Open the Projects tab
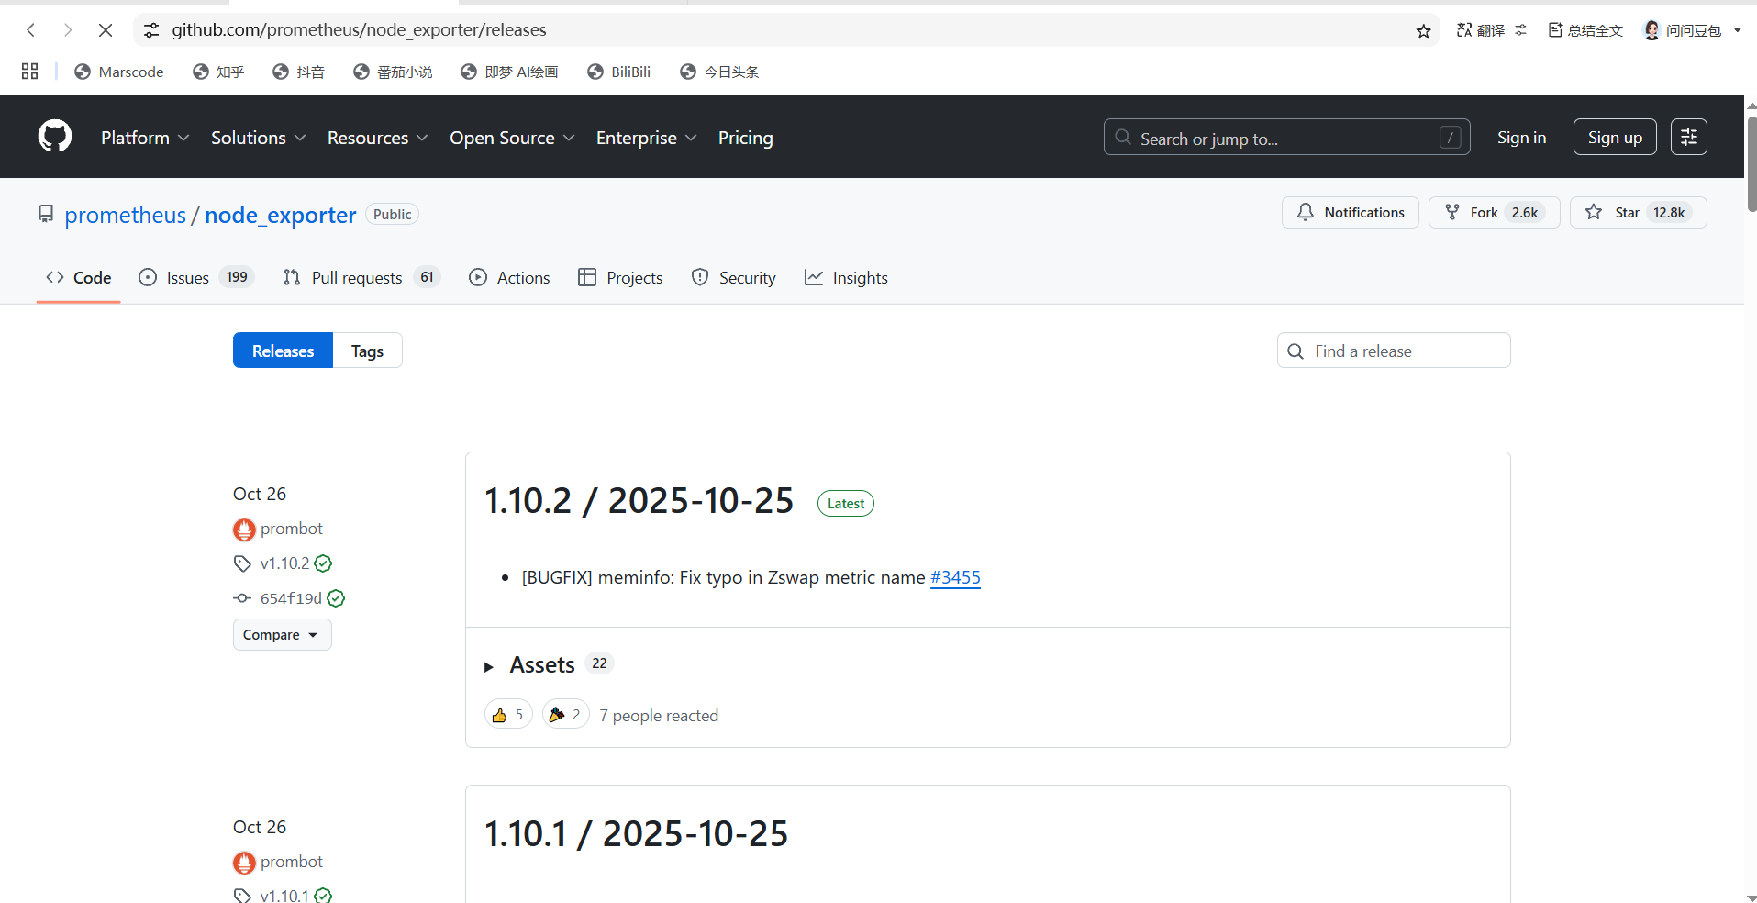The image size is (1757, 903). (620, 277)
